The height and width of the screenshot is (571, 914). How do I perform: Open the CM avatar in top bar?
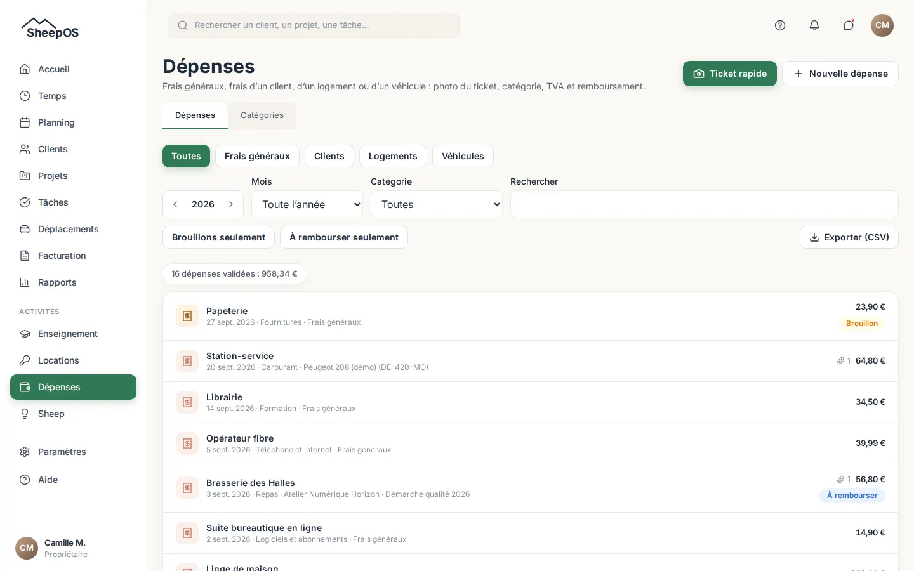point(882,25)
